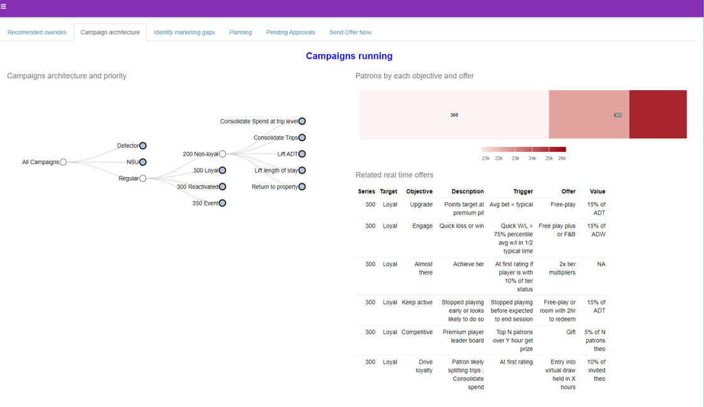The image size is (704, 407).
Task: Click the 'At first rating' trigger in Drive loyalty row
Action: click(x=516, y=362)
